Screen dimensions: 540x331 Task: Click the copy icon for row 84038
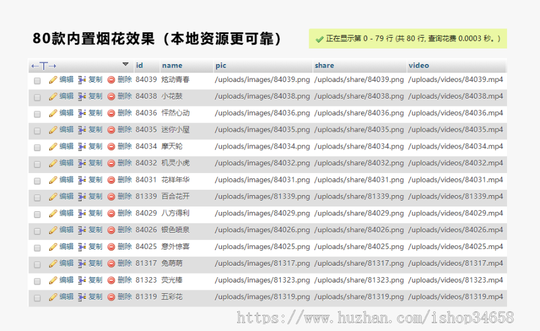tap(82, 97)
